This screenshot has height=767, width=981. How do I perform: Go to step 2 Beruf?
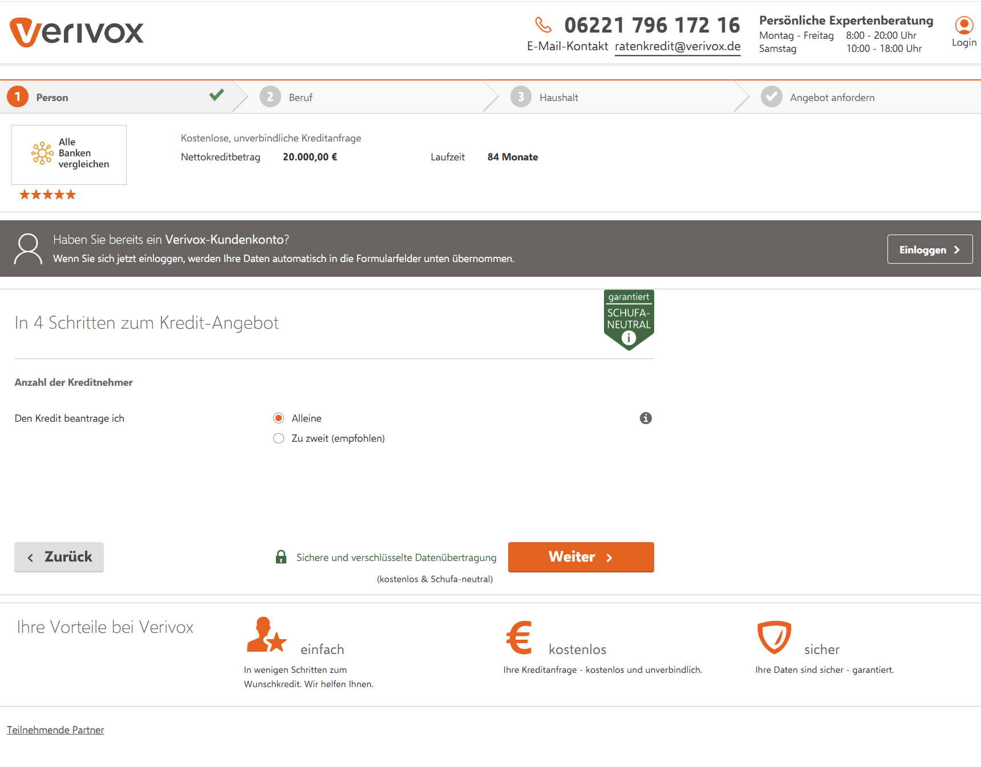[x=300, y=98]
